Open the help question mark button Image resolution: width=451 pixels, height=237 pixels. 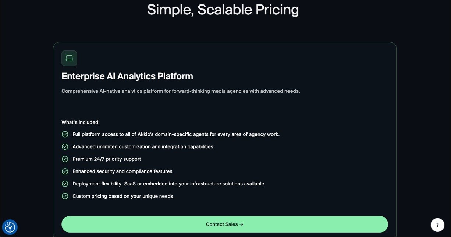point(437,225)
